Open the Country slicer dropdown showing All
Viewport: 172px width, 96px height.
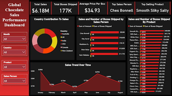[x=14, y=52]
